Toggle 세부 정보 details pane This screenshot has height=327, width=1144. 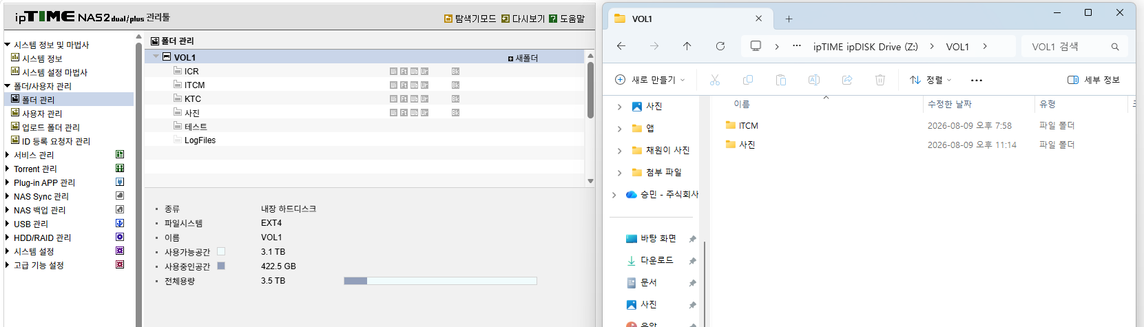pos(1094,80)
